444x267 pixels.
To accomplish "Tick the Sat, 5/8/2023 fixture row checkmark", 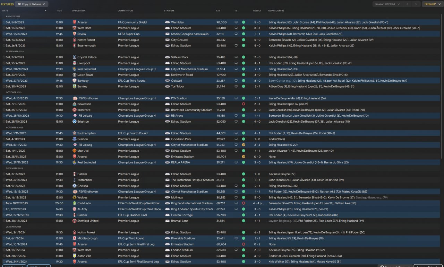I will [4, 22].
